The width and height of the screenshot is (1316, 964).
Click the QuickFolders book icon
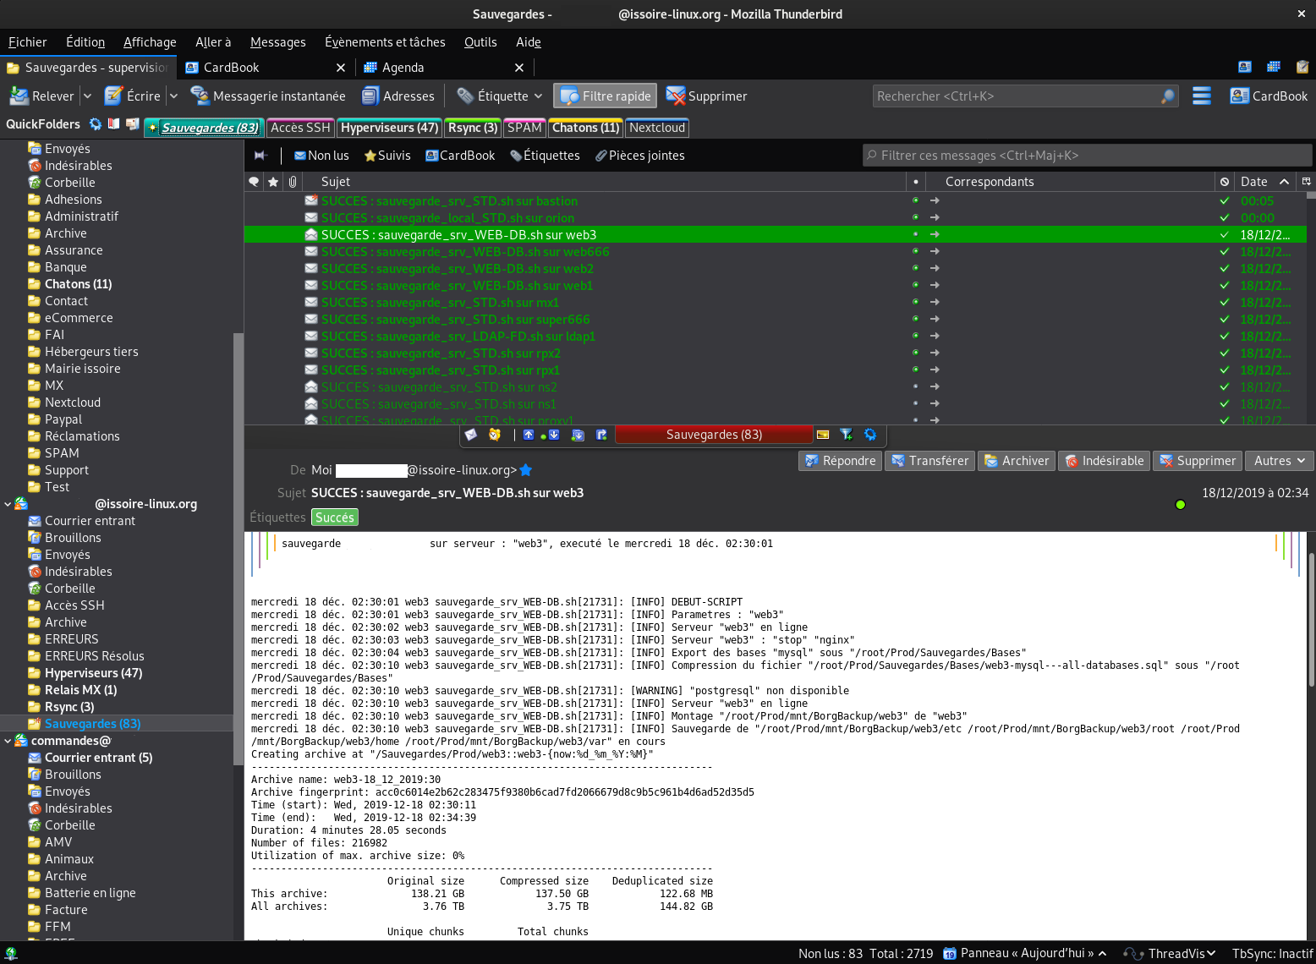pyautogui.click(x=113, y=124)
